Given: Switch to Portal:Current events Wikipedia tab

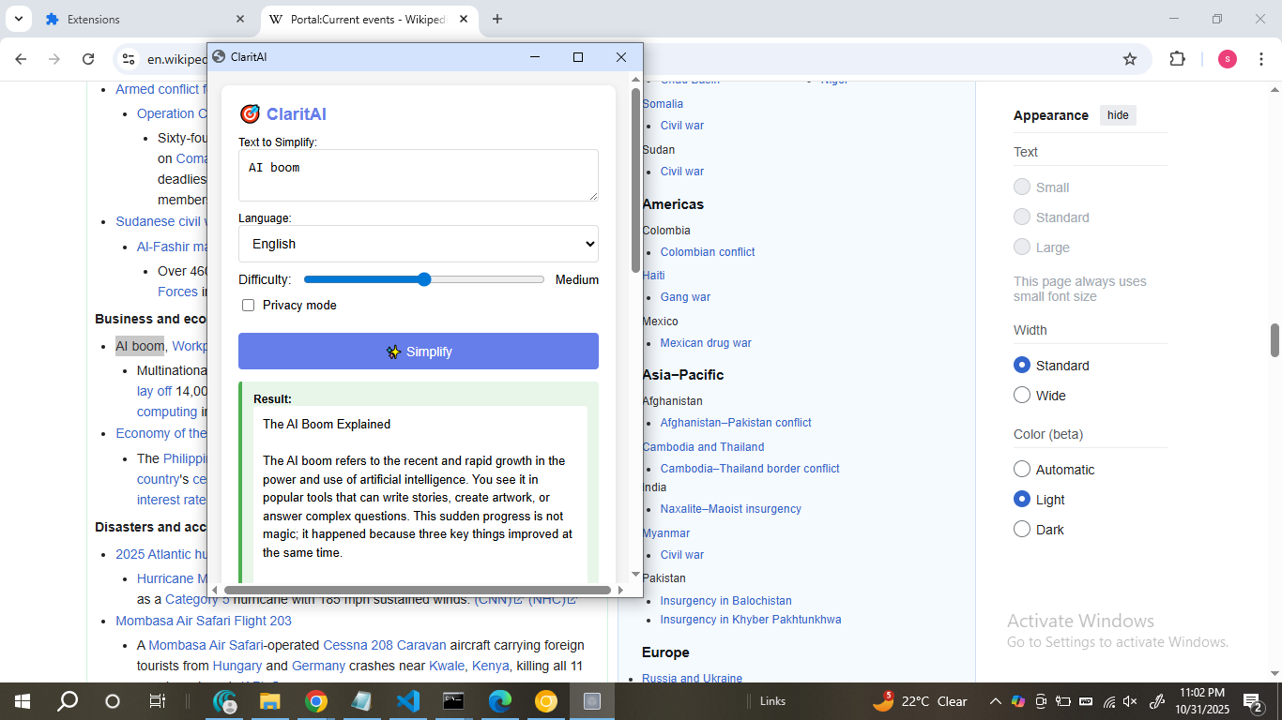Looking at the screenshot, I should tap(367, 19).
